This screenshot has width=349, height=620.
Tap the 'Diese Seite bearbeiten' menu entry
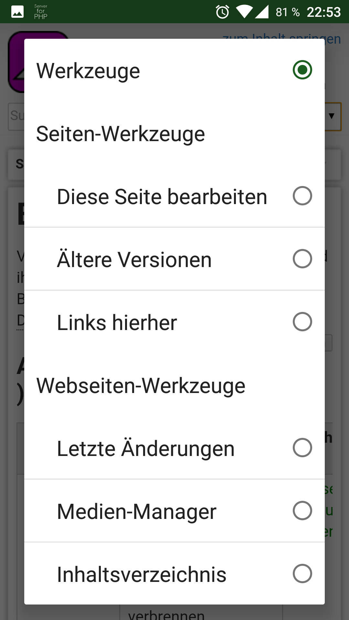pyautogui.click(x=162, y=197)
